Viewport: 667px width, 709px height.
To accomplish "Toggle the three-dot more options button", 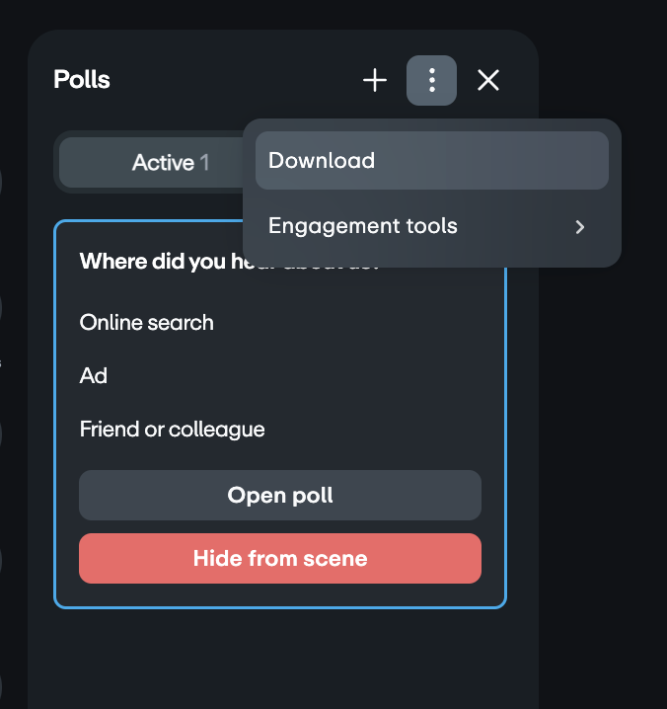I will (x=431, y=80).
